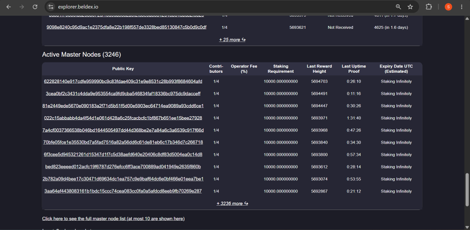Open public key 9098e8240c95d9ac1e23...
470x230 pixels.
tap(126, 27)
